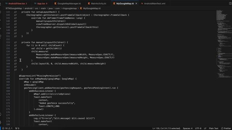This screenshot has width=232, height=130.
Task: Click mMap?.addCircle(circleOptions) line
Action: (52, 94)
